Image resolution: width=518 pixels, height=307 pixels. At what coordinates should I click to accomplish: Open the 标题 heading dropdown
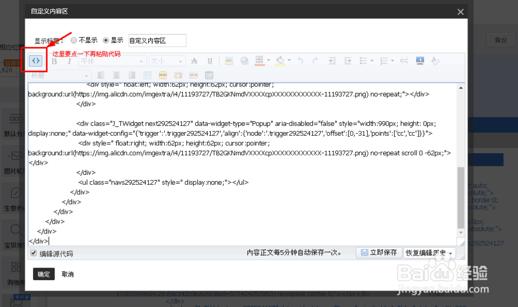[x=60, y=76]
